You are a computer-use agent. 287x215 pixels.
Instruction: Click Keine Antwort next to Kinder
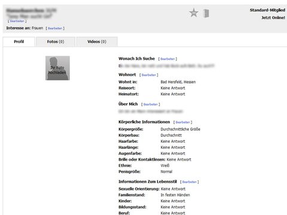coord(173,201)
